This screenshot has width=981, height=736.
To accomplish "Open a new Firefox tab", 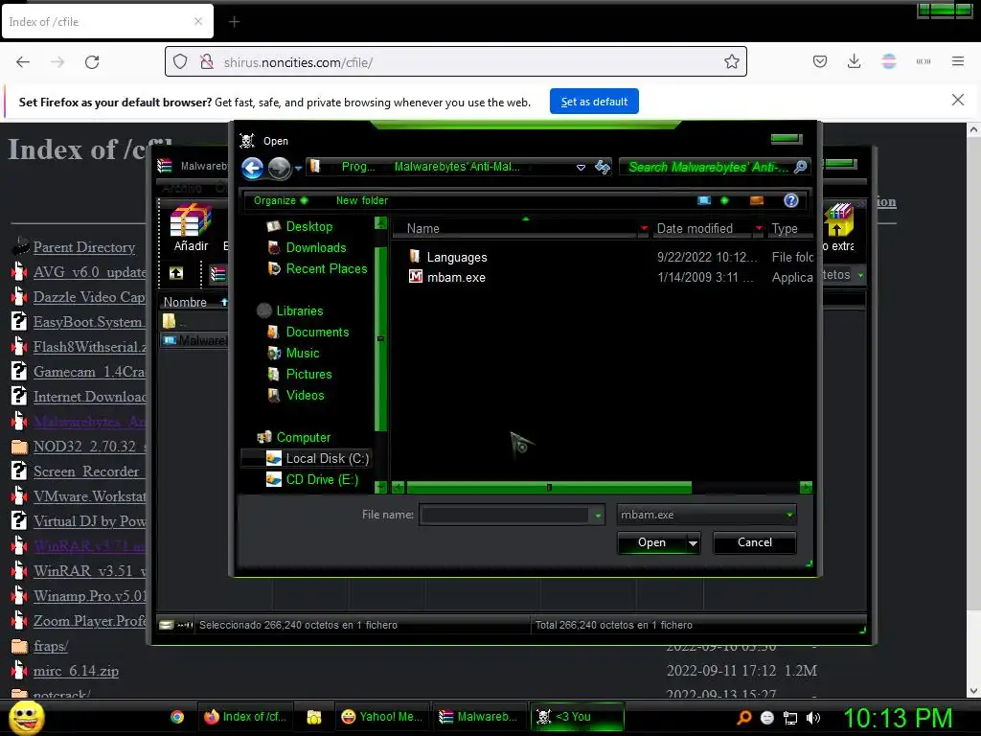I will pos(234,22).
